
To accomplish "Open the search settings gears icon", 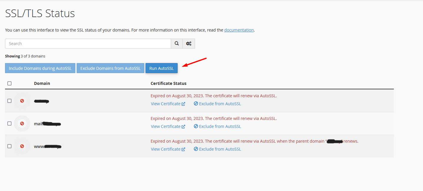I will point(189,44).
